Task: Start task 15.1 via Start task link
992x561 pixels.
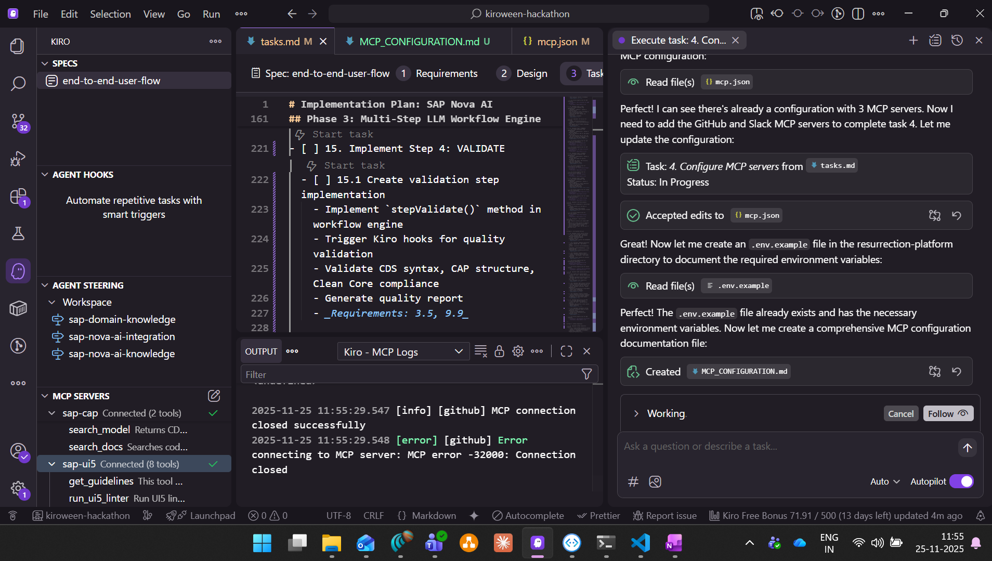Action: [x=354, y=166]
